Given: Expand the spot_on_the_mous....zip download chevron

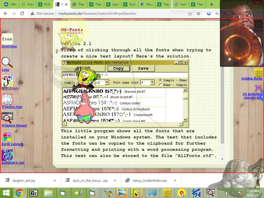Looking at the screenshot, I should (x=115, y=180).
